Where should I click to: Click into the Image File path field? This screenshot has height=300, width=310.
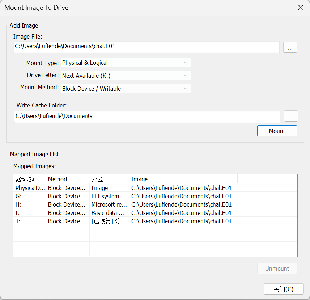[146, 47]
